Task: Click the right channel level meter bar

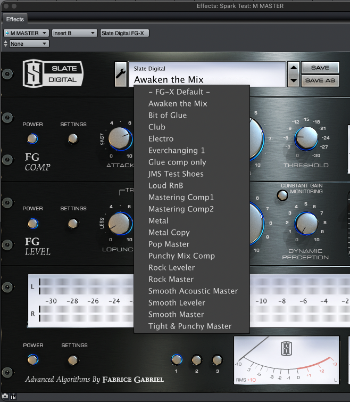Action: [x=86, y=314]
